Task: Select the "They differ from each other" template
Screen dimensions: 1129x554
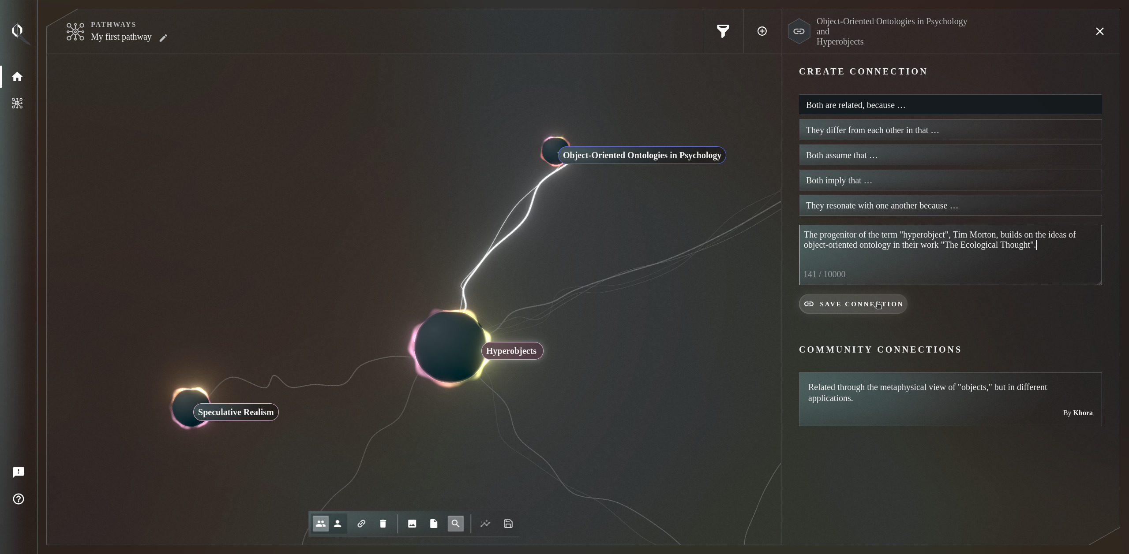Action: [949, 130]
